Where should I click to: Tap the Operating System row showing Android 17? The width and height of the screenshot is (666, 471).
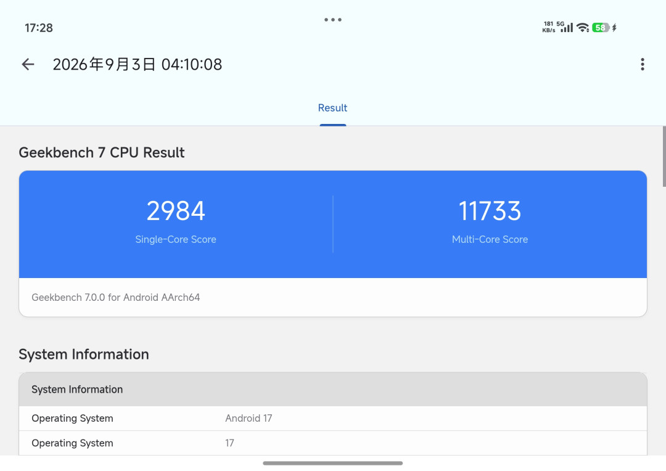coord(333,419)
